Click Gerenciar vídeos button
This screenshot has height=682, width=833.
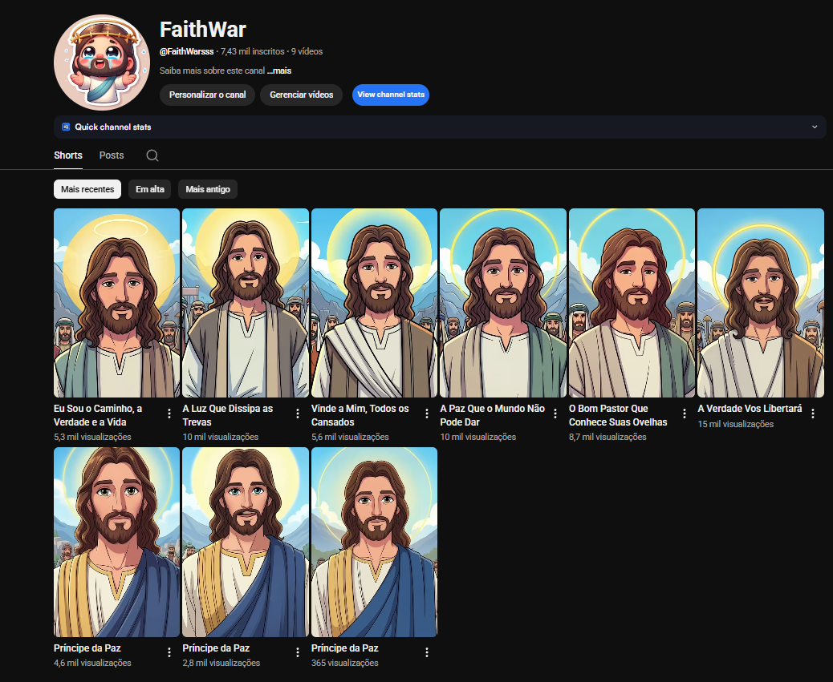pos(302,95)
